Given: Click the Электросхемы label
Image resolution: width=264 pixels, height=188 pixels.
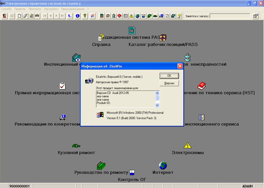Looking at the screenshot, I should [x=187, y=153].
